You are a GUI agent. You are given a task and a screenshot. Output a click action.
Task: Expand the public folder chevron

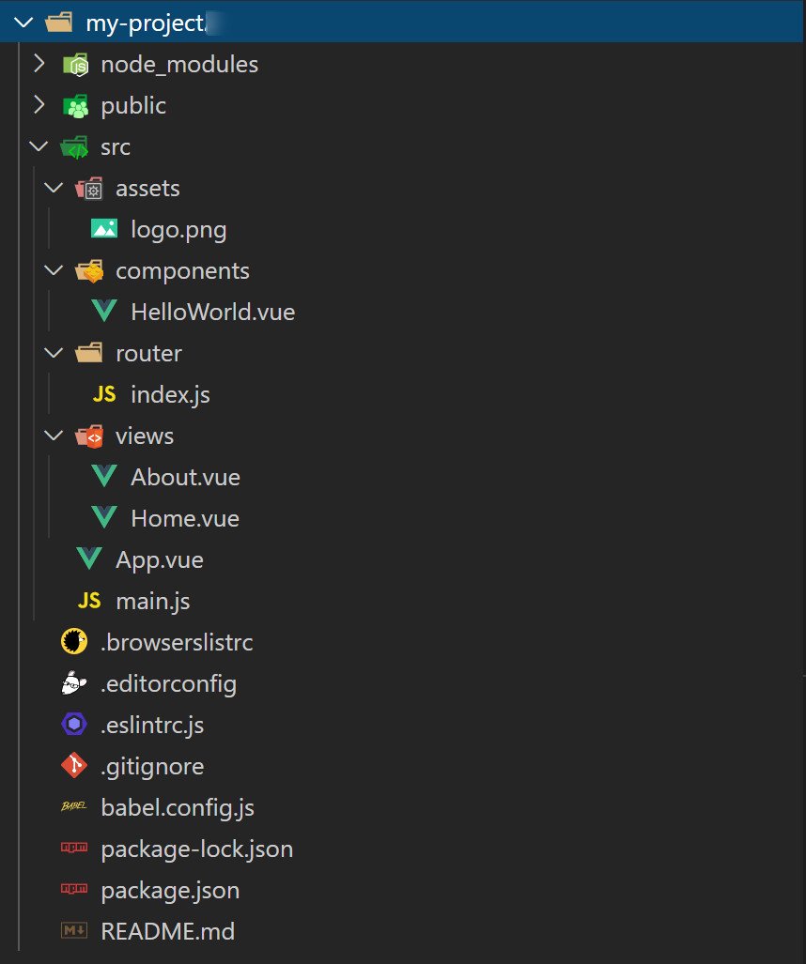pyautogui.click(x=39, y=104)
